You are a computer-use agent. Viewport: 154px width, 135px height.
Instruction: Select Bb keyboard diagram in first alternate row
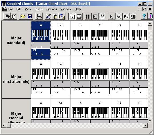point(61,74)
